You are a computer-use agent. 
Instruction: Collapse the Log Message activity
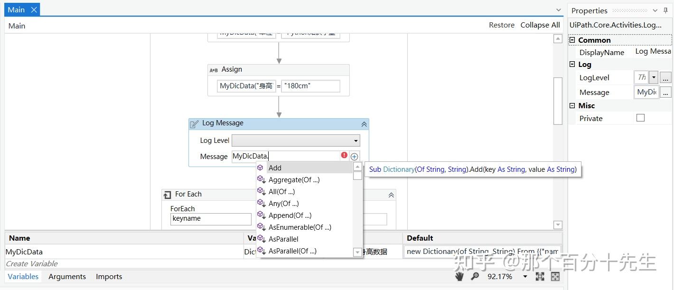click(364, 124)
